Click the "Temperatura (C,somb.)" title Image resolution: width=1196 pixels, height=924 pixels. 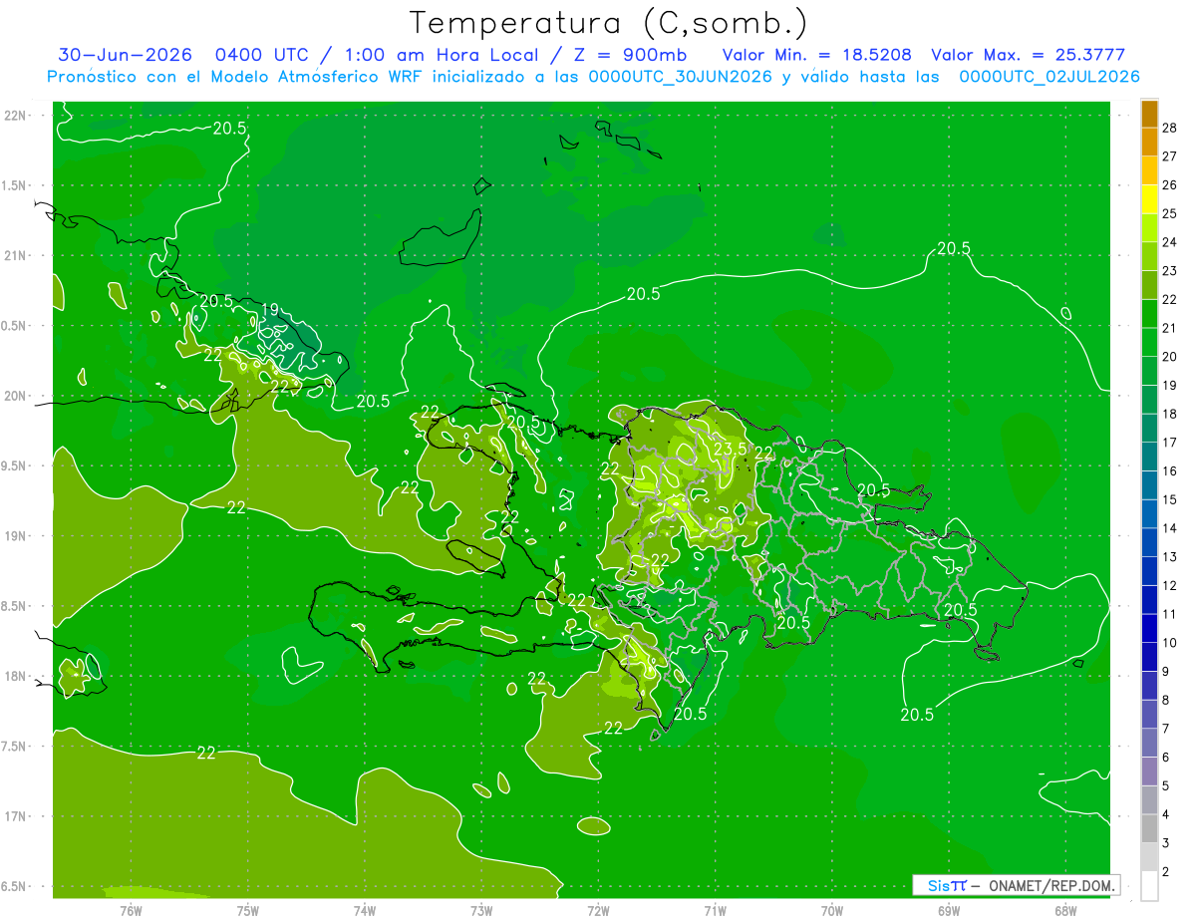coord(609,23)
